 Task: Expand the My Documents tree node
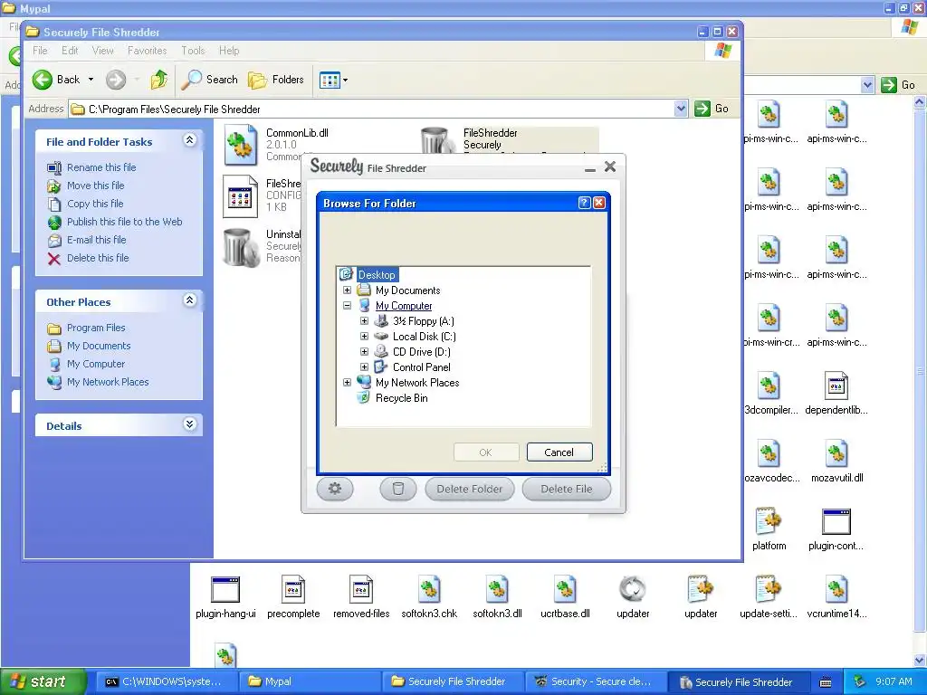coord(347,290)
